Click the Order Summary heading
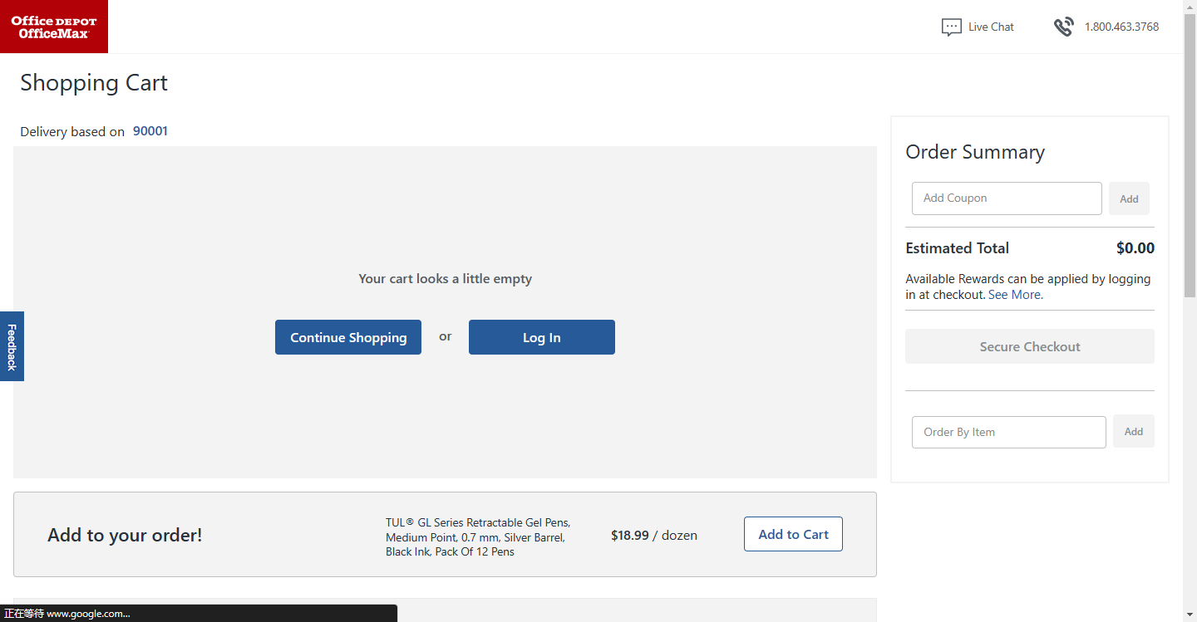This screenshot has height=622, width=1197. (975, 152)
